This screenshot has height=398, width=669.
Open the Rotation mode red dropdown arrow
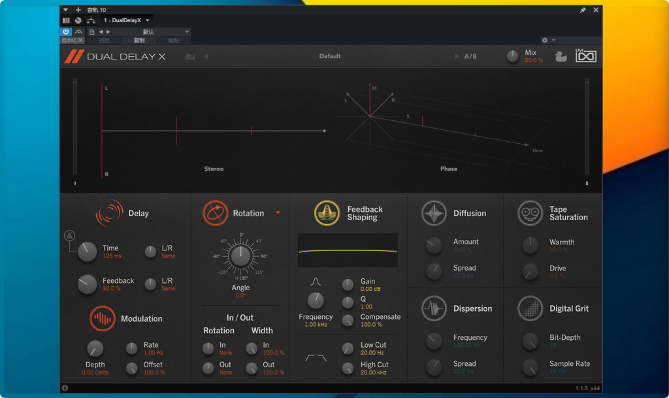click(x=278, y=213)
